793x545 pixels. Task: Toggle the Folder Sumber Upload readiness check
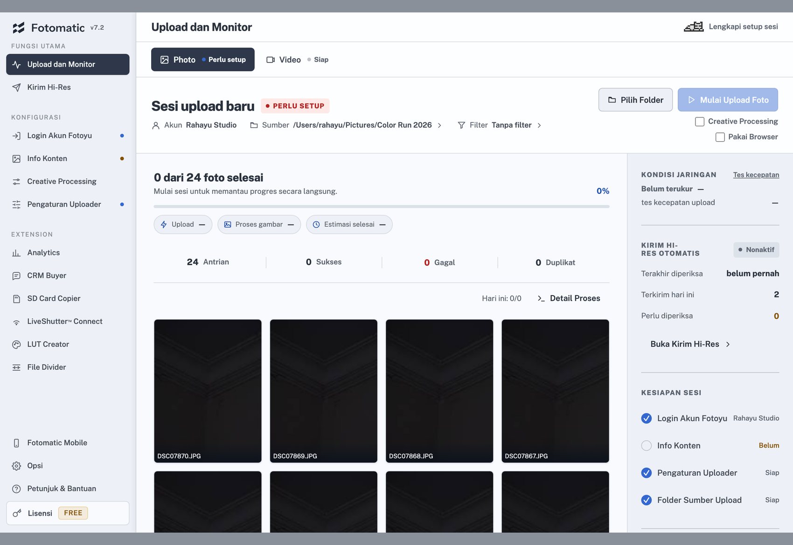point(647,500)
